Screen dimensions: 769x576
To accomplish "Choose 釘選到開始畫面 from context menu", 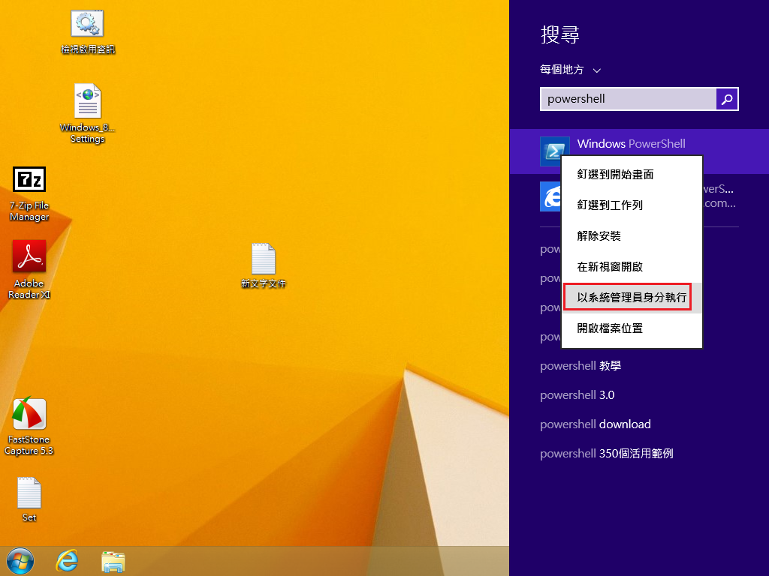I will click(632, 174).
